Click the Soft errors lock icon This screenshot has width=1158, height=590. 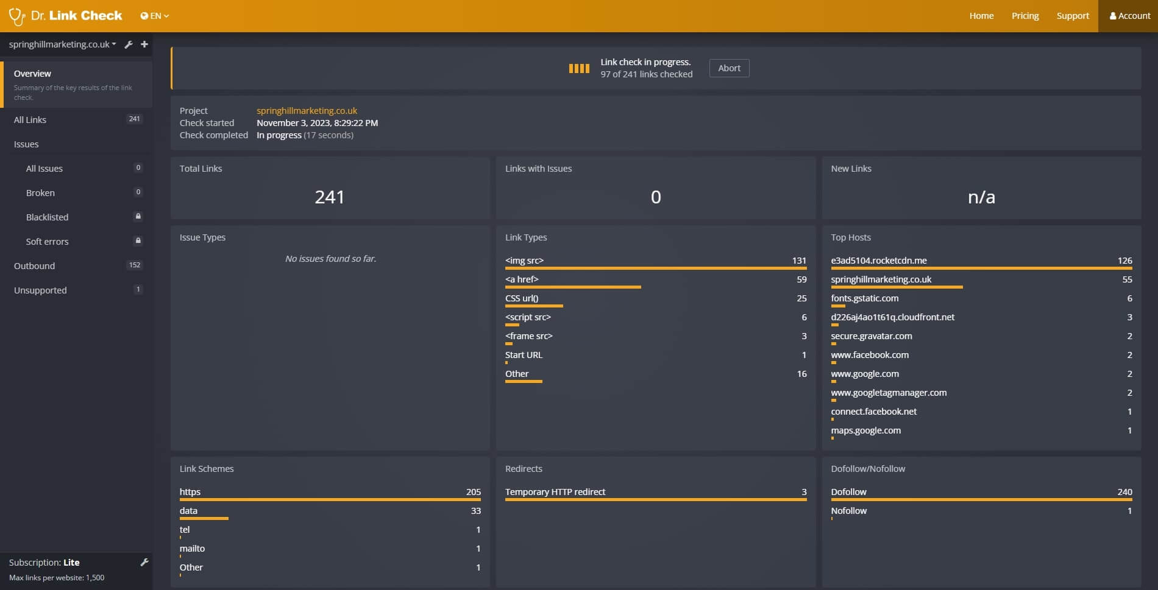tap(138, 241)
